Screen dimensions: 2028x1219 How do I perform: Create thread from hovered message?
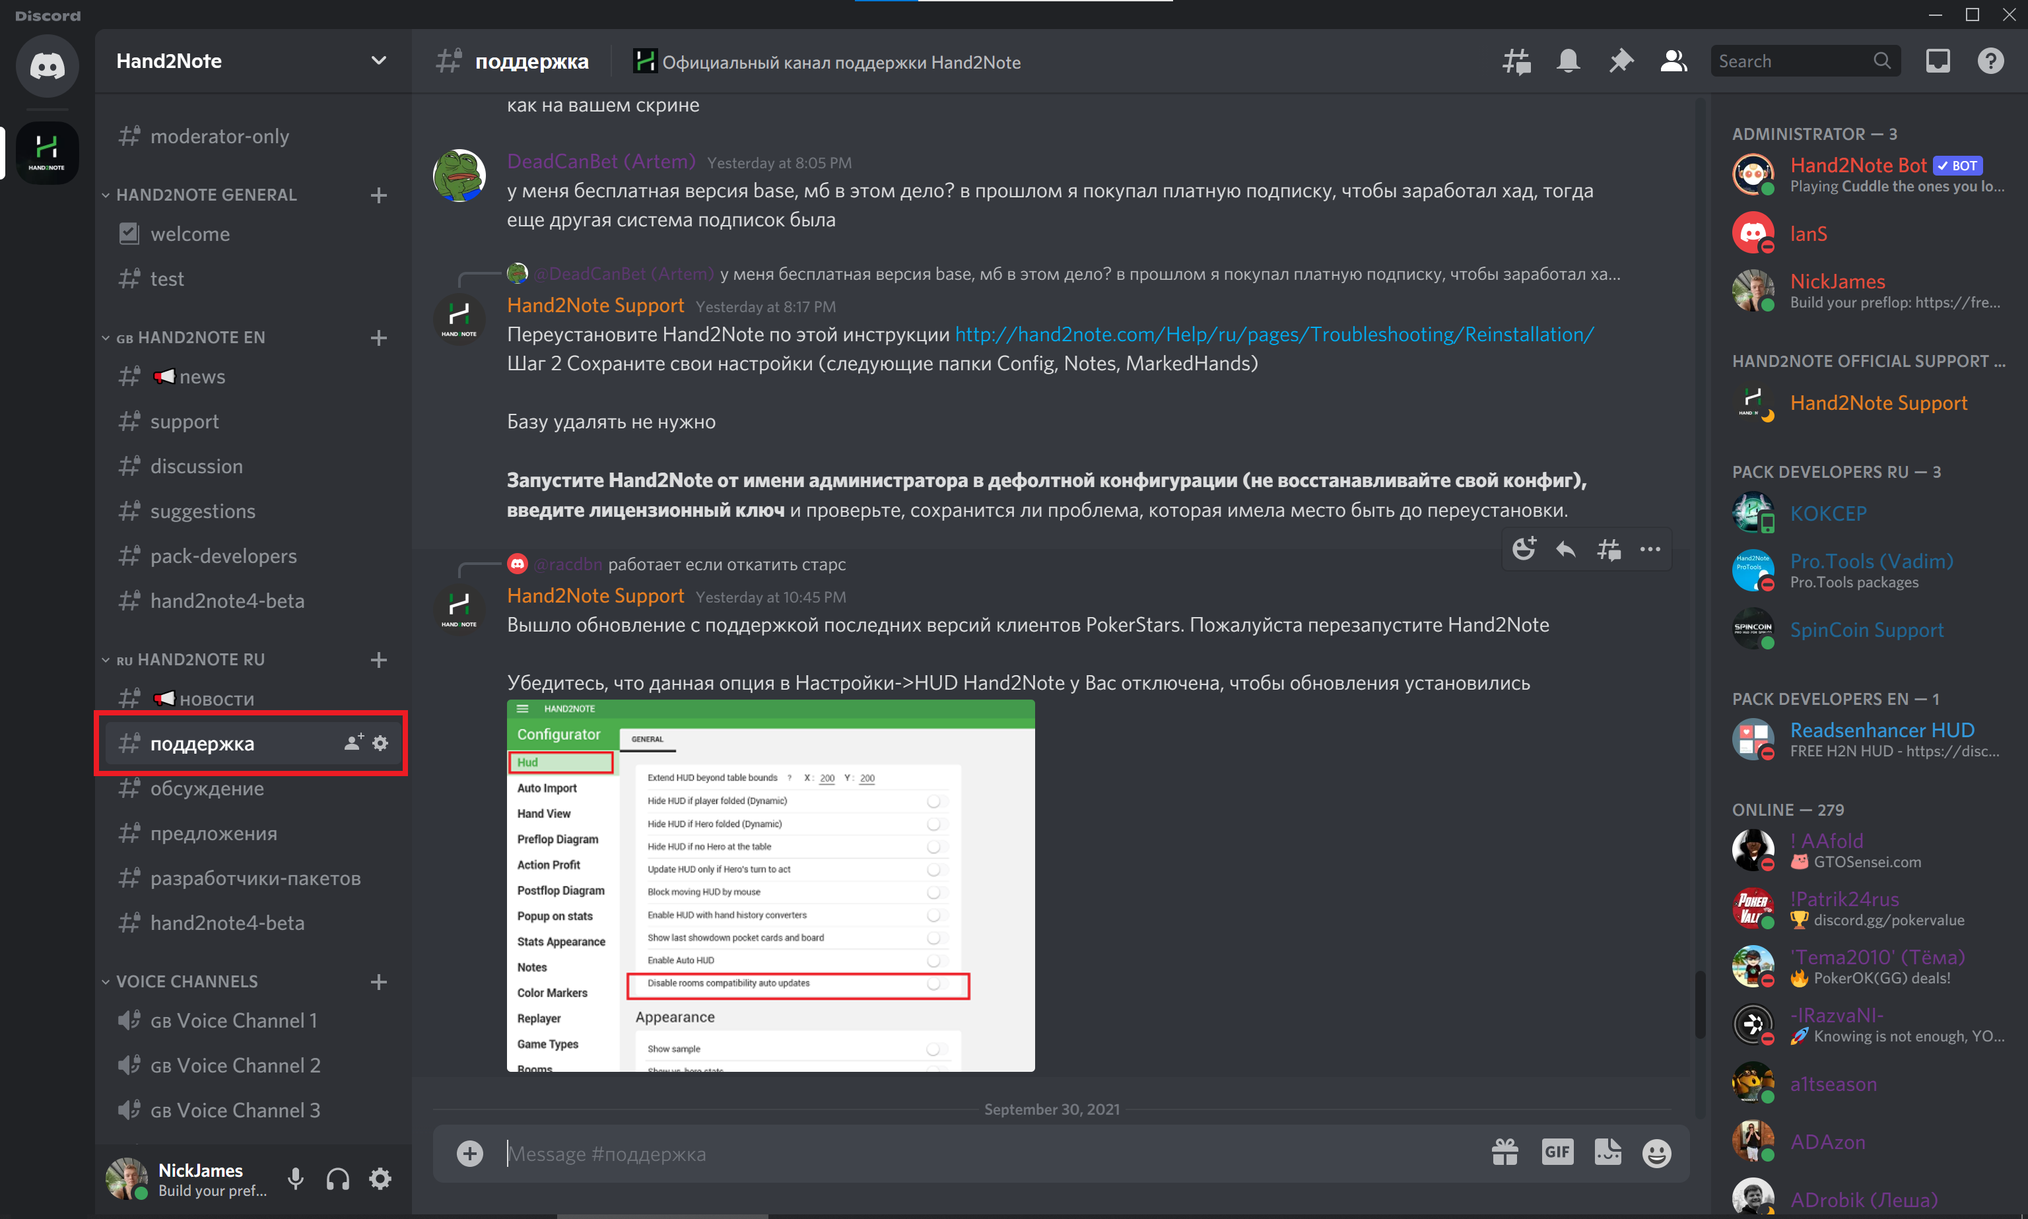coord(1608,550)
